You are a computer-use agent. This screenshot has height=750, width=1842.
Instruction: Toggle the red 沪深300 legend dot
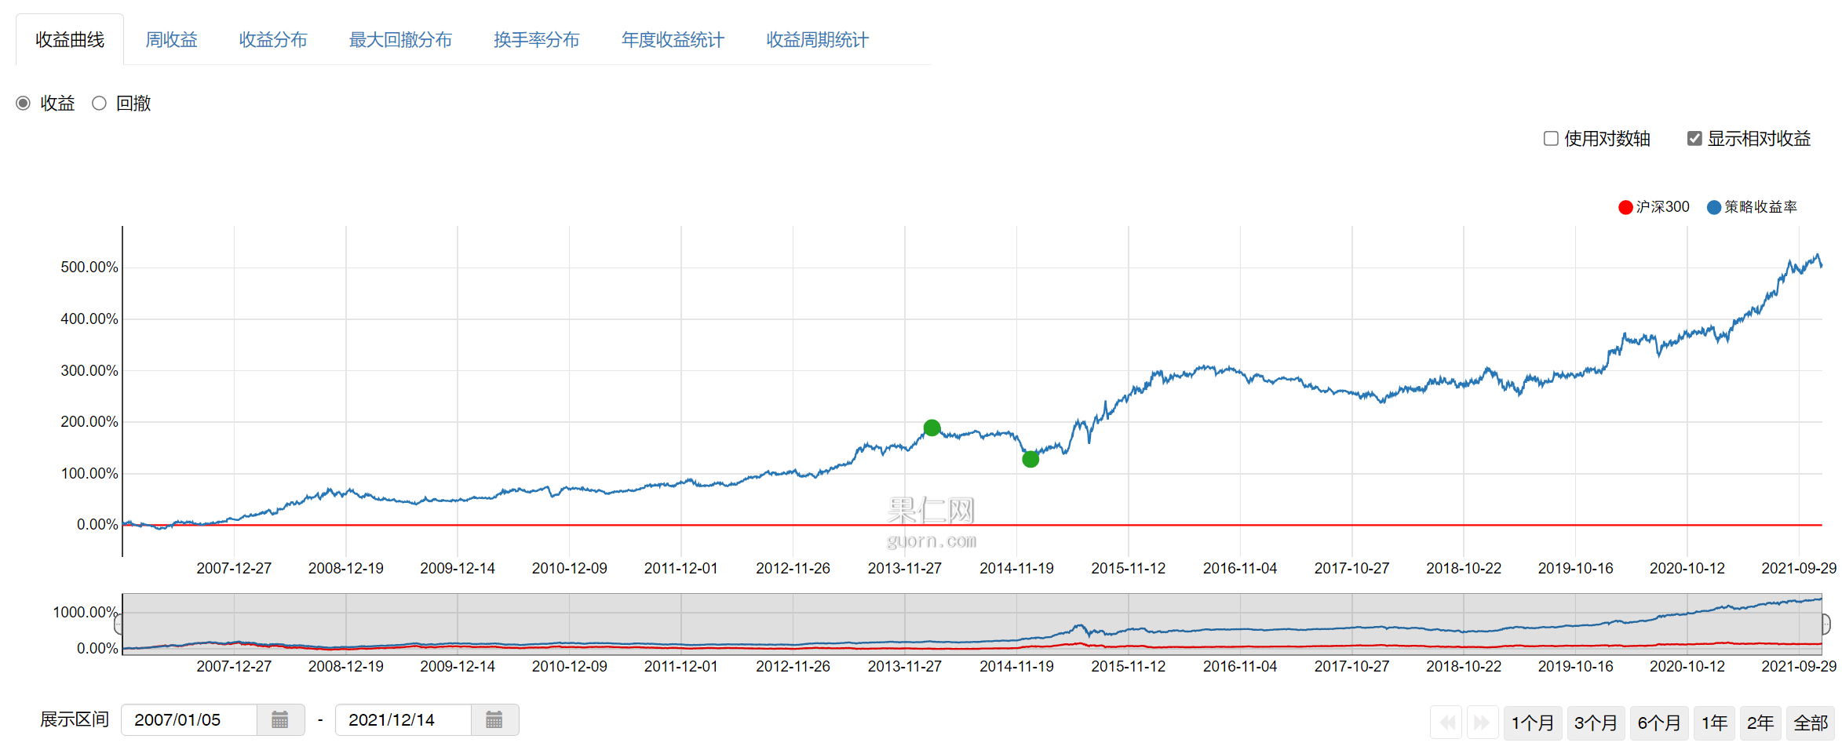tap(1625, 207)
